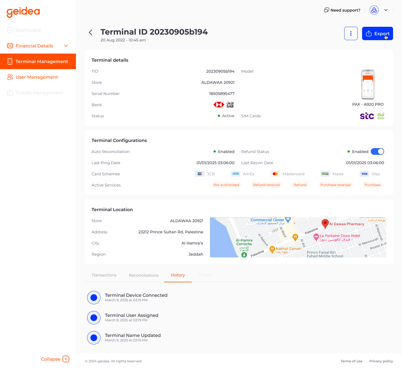Open the Terms of use link

tap(351, 361)
